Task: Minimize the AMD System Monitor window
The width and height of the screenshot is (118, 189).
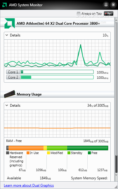Action: pyautogui.click(x=106, y=5)
